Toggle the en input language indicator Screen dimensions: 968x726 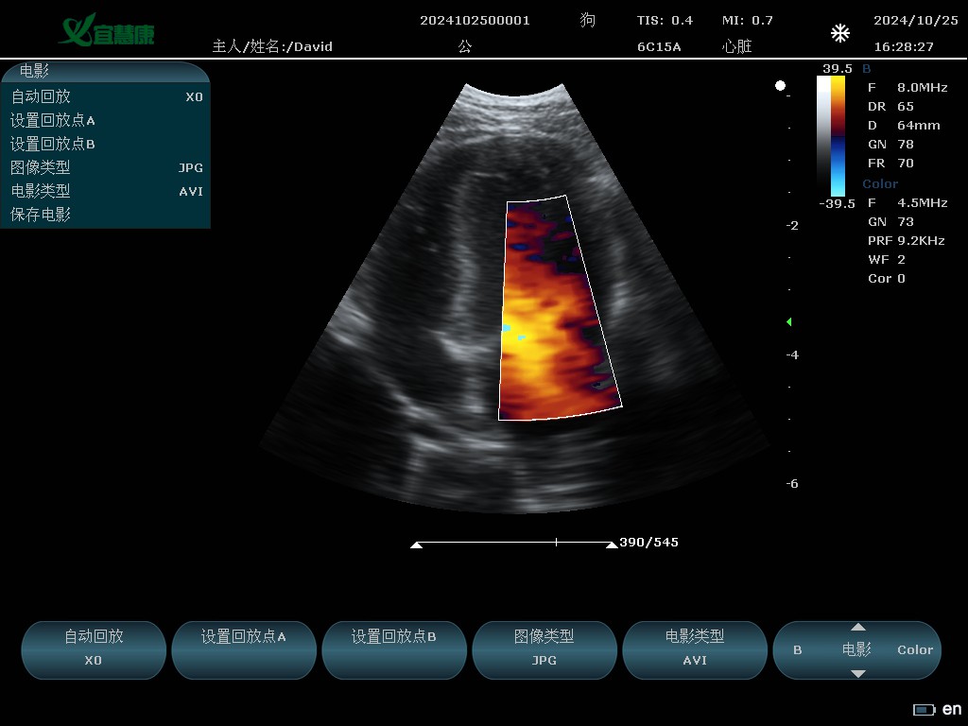click(x=952, y=710)
